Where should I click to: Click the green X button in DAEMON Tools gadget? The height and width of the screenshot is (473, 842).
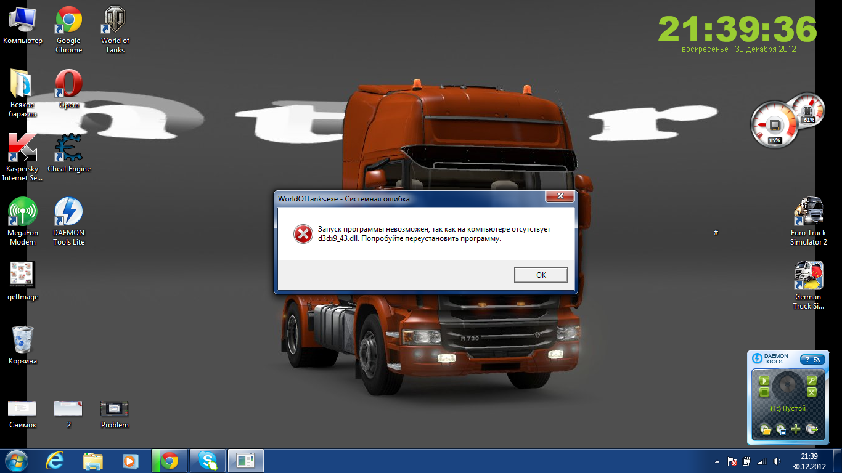[812, 392]
